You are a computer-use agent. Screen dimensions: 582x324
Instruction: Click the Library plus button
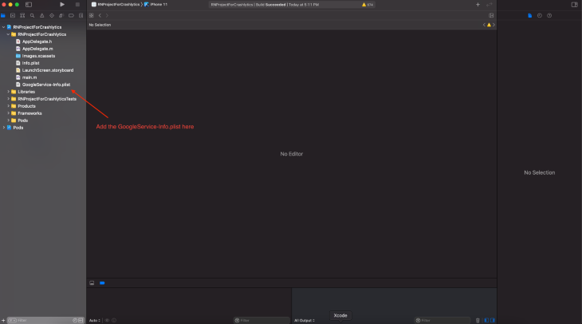point(478,5)
